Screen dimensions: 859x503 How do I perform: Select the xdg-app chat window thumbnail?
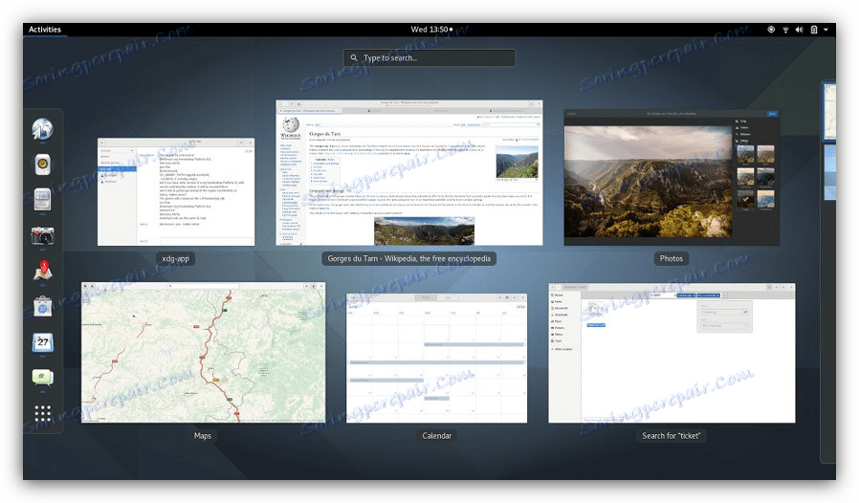(x=176, y=192)
